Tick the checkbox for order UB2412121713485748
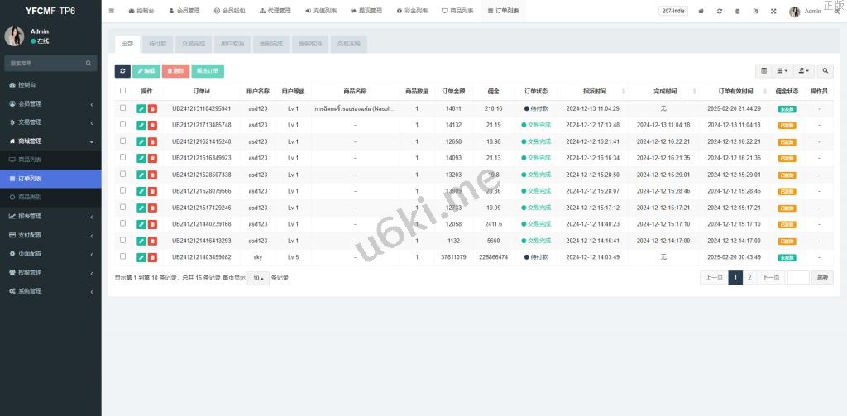Viewport: 847px width, 416px height. pyautogui.click(x=123, y=124)
